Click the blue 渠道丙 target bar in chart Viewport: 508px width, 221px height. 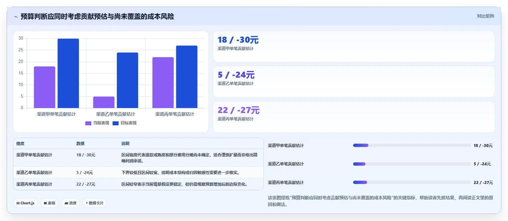(187, 77)
